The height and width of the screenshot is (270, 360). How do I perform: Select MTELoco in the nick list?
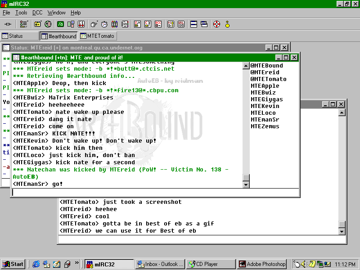(263, 113)
